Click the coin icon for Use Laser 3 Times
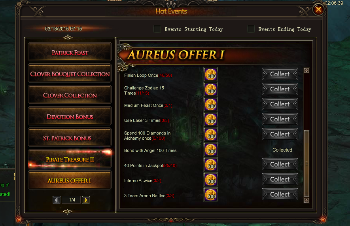 point(211,120)
